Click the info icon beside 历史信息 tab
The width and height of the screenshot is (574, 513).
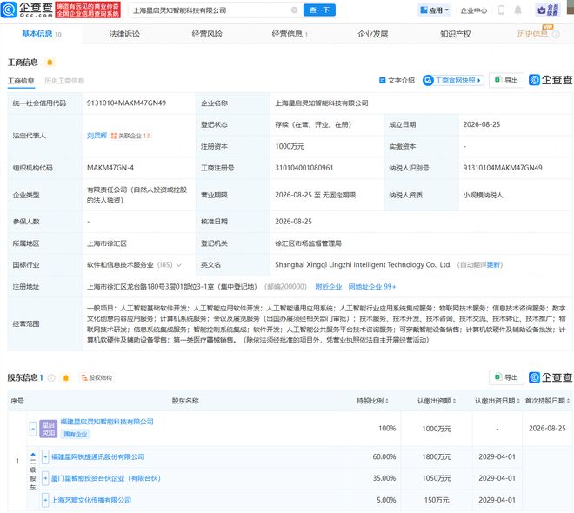[x=556, y=34]
